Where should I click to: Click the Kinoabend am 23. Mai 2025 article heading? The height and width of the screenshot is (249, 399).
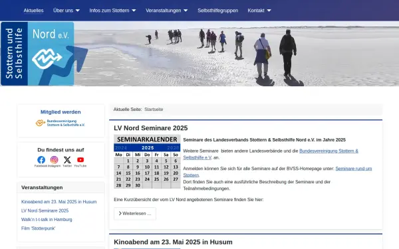pyautogui.click(x=173, y=242)
